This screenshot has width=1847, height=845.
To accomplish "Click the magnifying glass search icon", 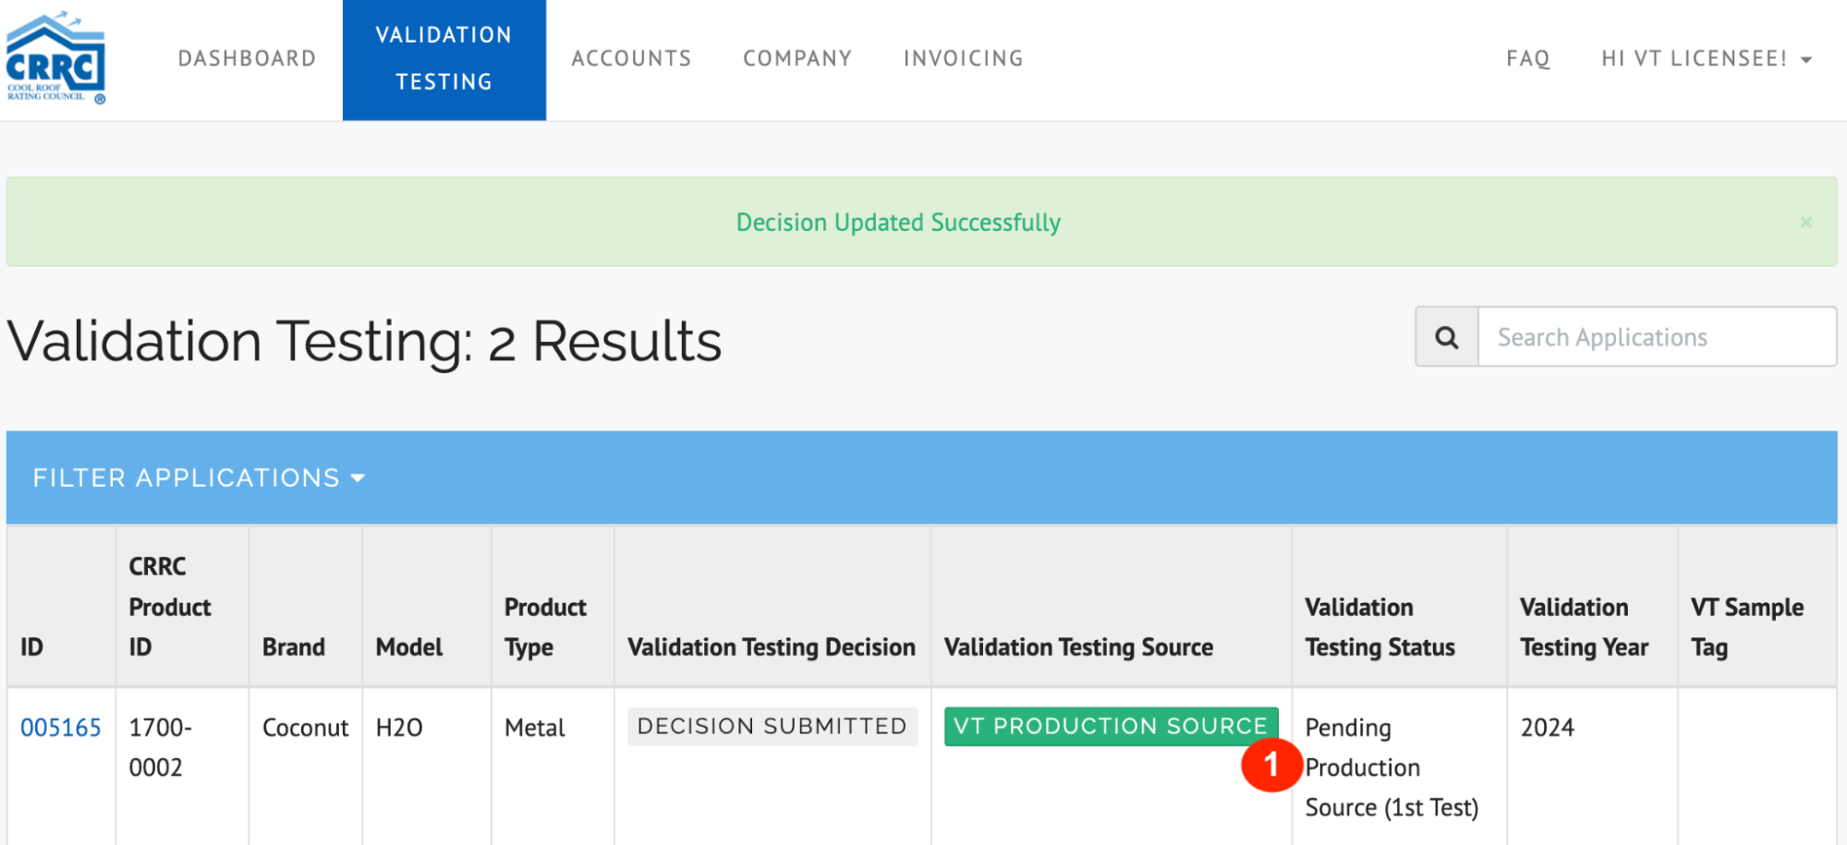I will (x=1447, y=337).
